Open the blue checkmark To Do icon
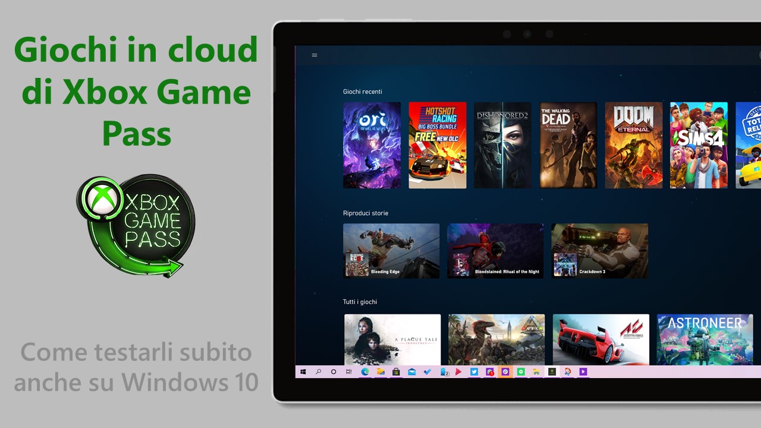 [x=427, y=372]
